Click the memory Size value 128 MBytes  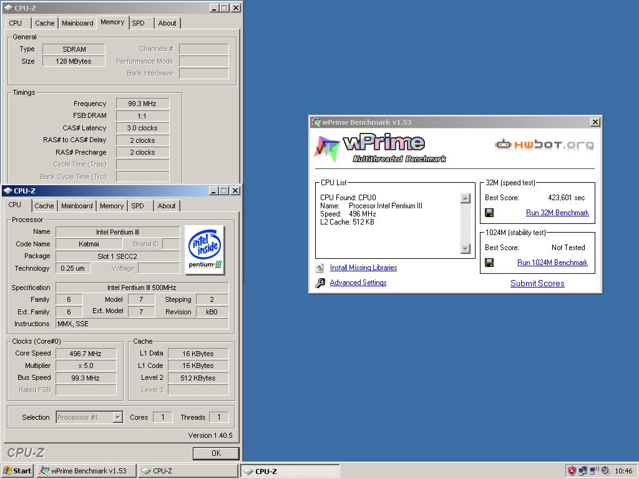(x=74, y=62)
